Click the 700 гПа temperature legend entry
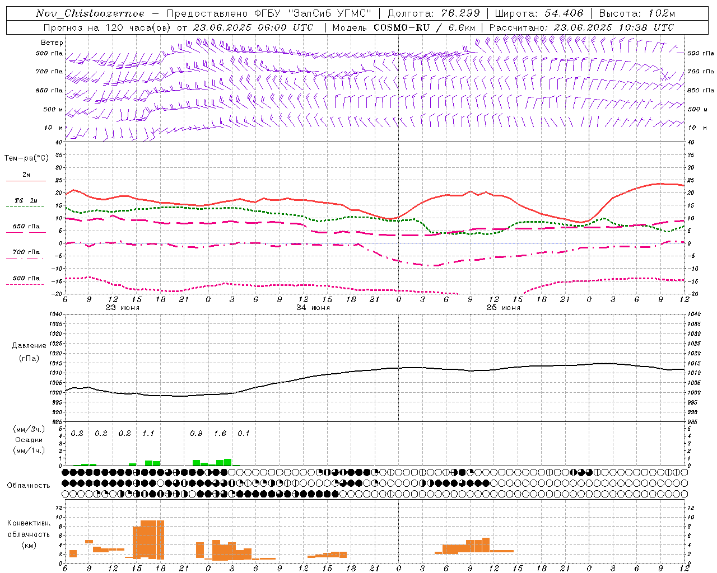 (26, 252)
